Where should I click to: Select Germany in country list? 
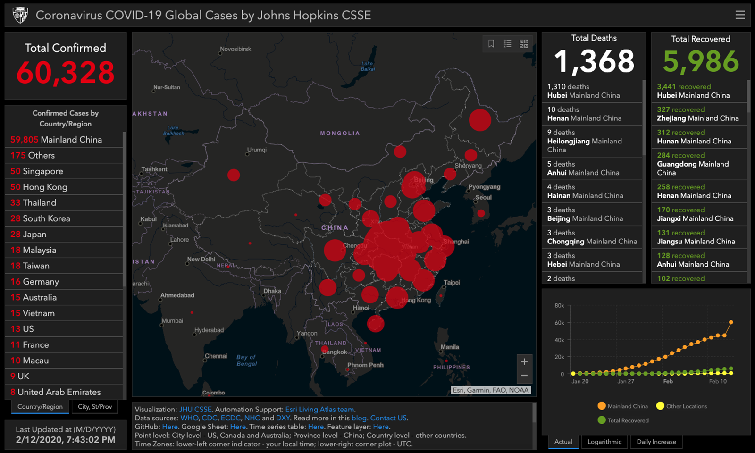tap(64, 282)
